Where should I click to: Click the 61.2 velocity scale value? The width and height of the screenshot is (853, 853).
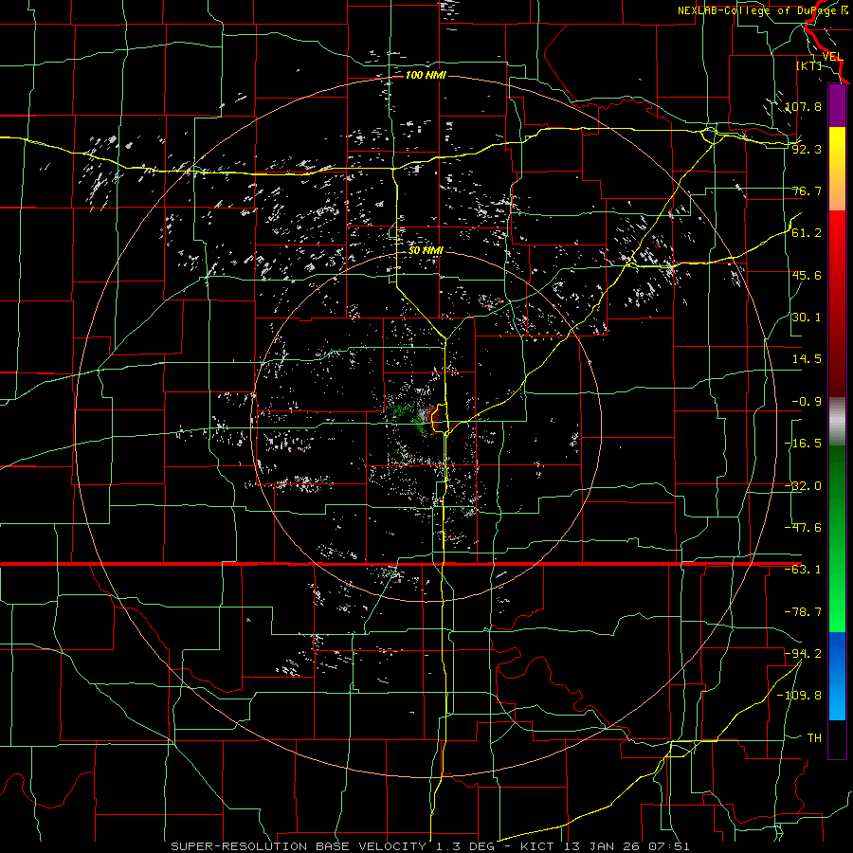coord(807,233)
